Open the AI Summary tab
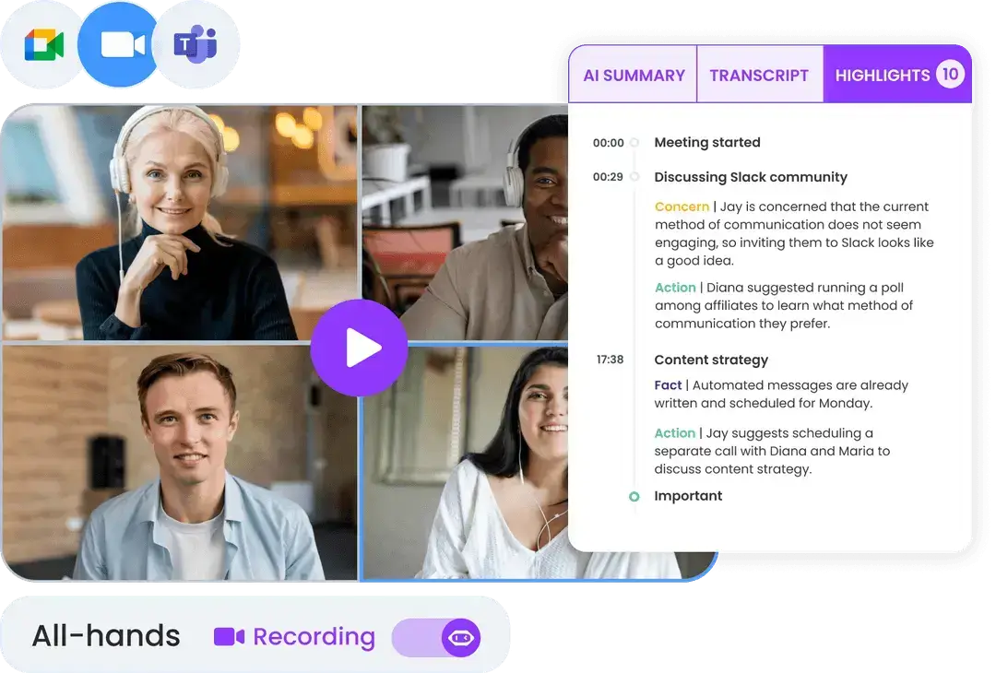This screenshot has width=996, height=673. [x=634, y=76]
